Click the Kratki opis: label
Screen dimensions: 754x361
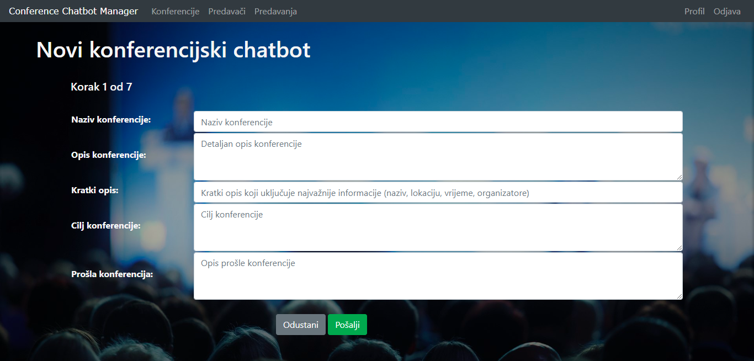coord(95,190)
